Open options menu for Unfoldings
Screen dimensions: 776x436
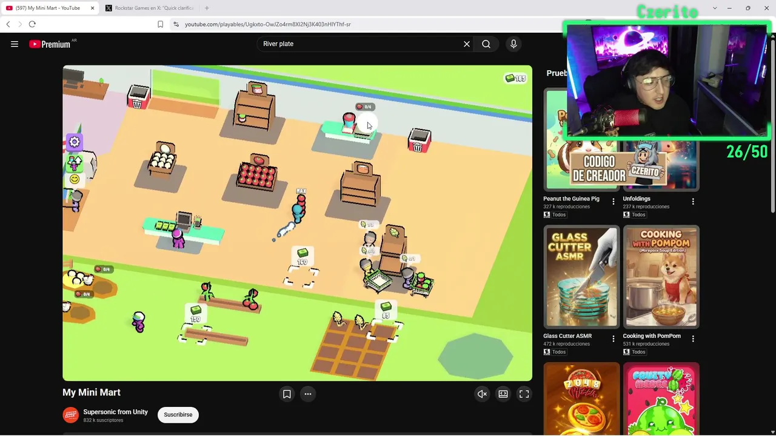[693, 202]
